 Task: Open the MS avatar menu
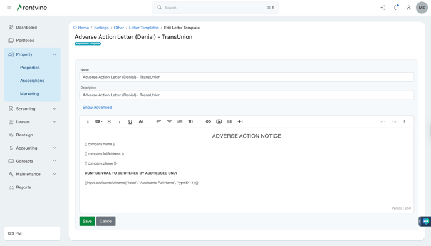422,8
